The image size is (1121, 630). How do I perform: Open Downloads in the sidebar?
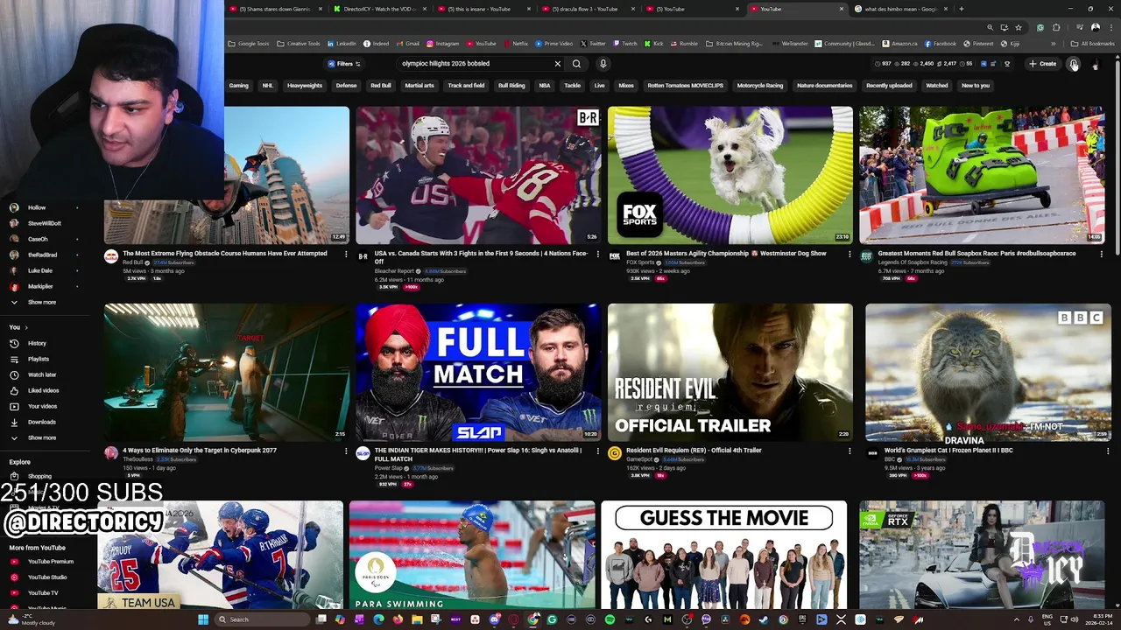41,422
